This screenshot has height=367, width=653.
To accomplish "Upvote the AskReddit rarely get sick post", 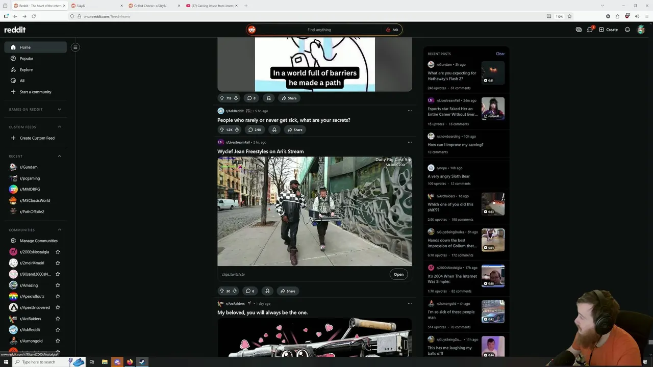I will click(221, 130).
